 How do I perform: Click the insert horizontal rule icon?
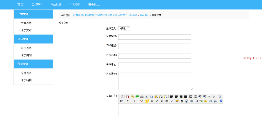[201, 101]
